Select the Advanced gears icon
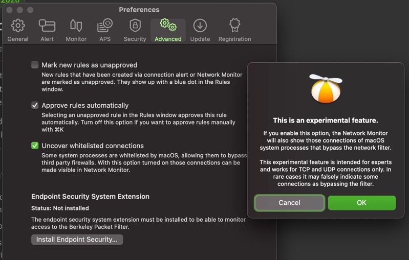Screen dimensions: 409x260 (x=168, y=30)
